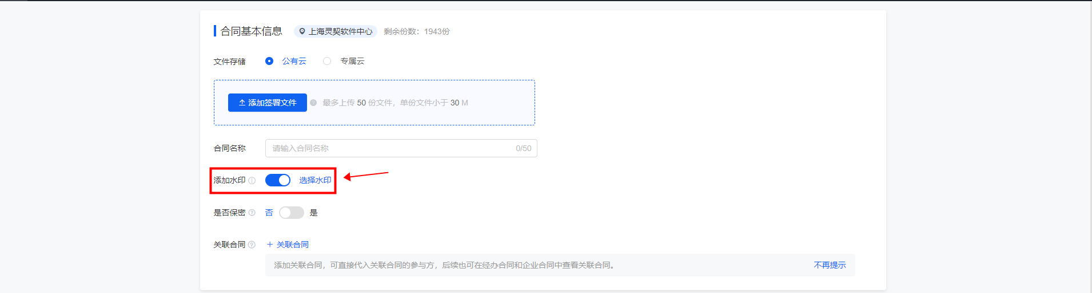Click the 剩余份数：1943份 text
Screen dimensions: 1092x293
417,31
